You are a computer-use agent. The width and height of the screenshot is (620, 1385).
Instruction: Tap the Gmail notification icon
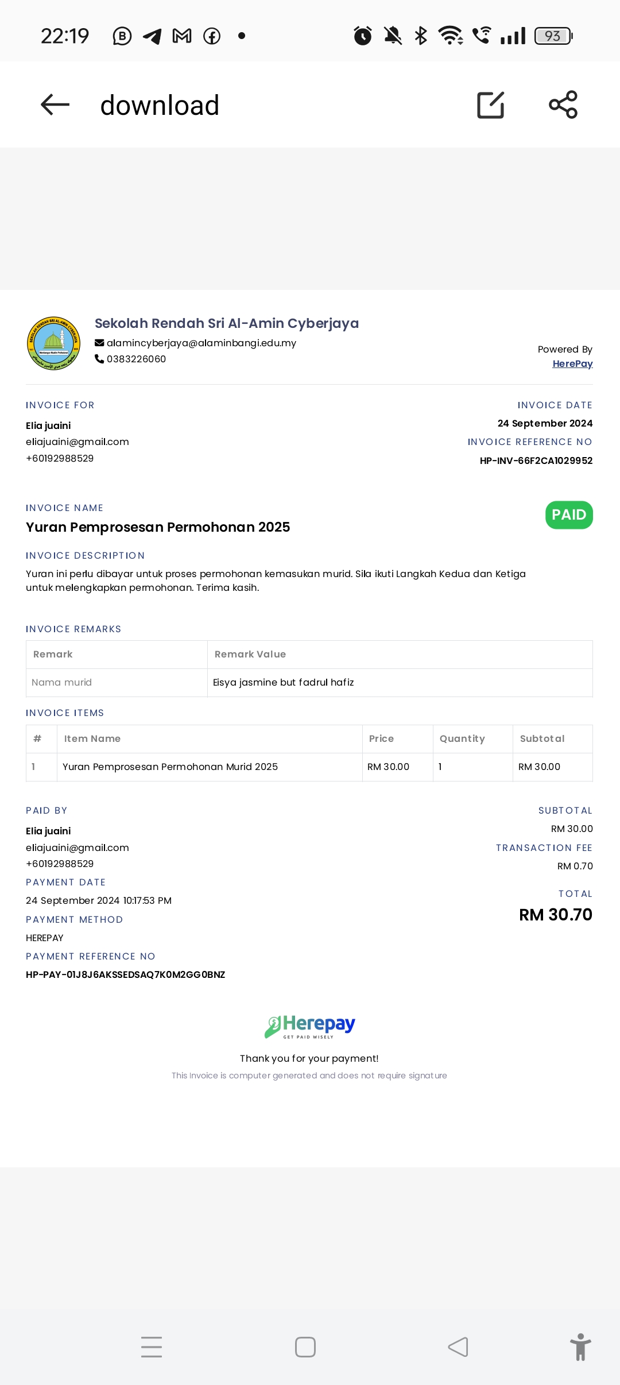(182, 36)
